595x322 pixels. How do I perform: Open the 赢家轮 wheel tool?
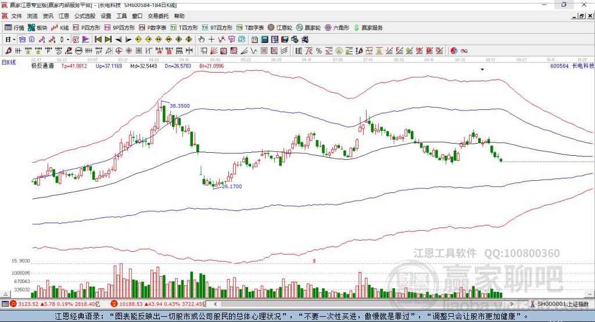pyautogui.click(x=309, y=28)
